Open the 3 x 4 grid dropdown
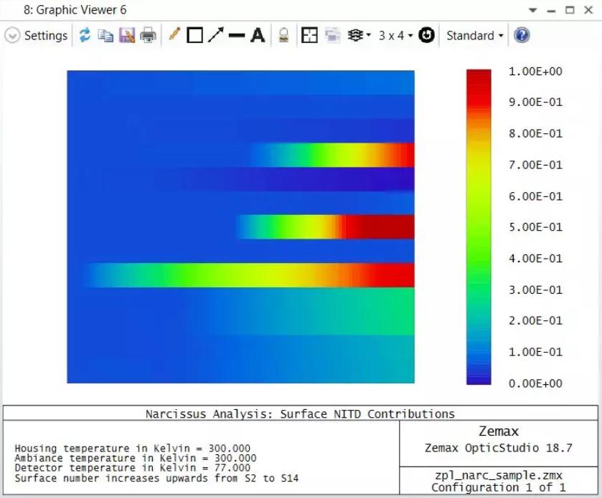The height and width of the screenshot is (498, 602). (x=395, y=35)
